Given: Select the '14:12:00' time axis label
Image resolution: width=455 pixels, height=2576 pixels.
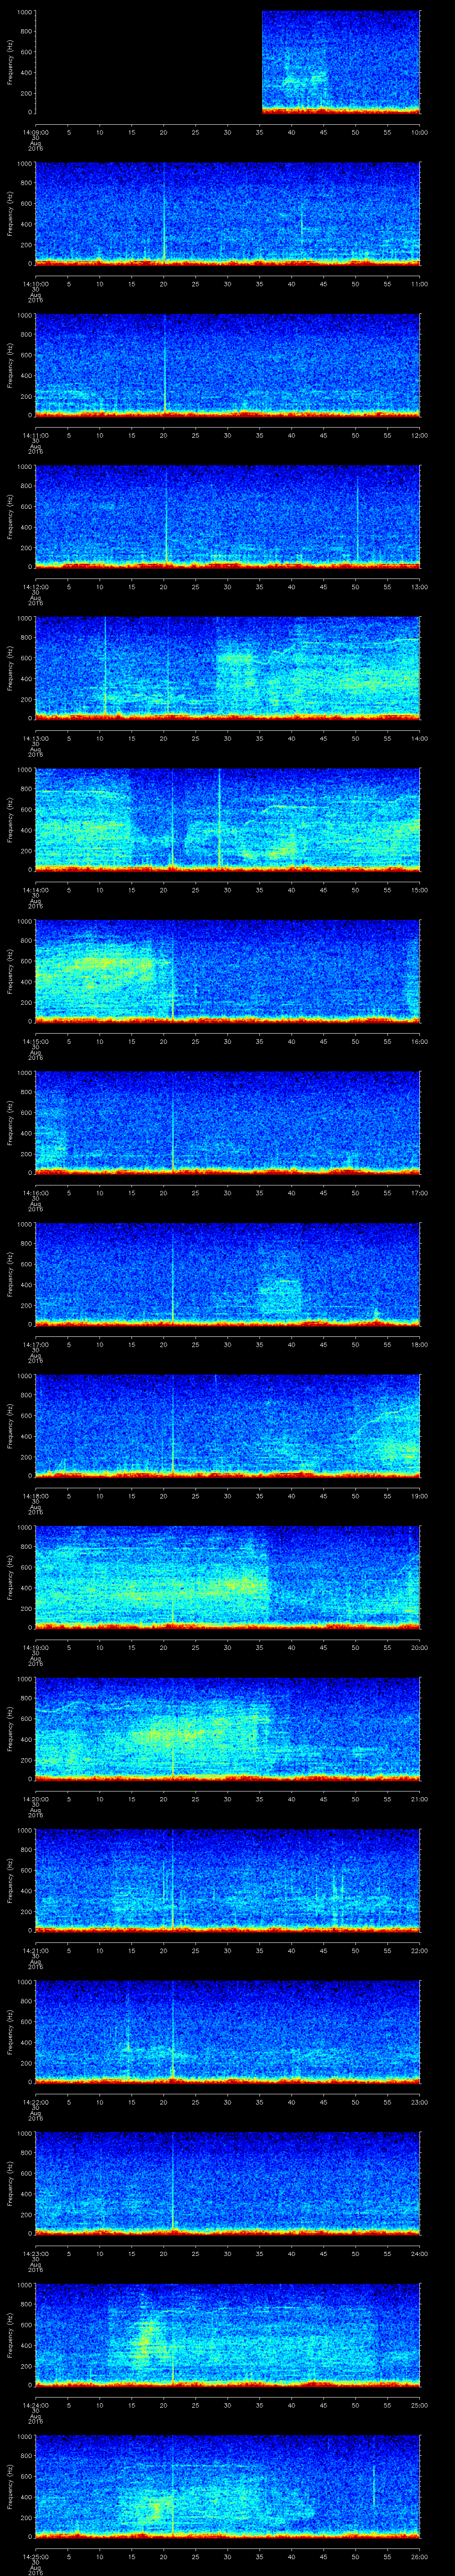Looking at the screenshot, I should point(35,587).
